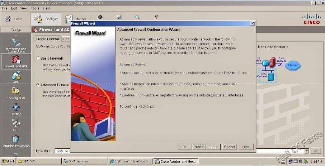Click the Cisco logo
This screenshot has height=166, width=325.
pyautogui.click(x=312, y=19)
